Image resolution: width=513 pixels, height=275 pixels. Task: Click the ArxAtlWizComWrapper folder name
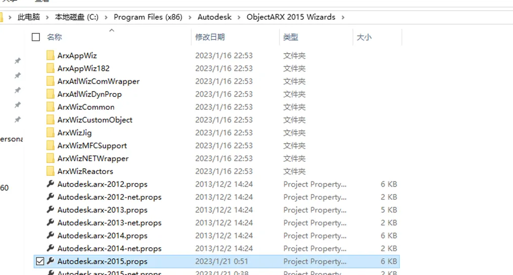(x=99, y=81)
